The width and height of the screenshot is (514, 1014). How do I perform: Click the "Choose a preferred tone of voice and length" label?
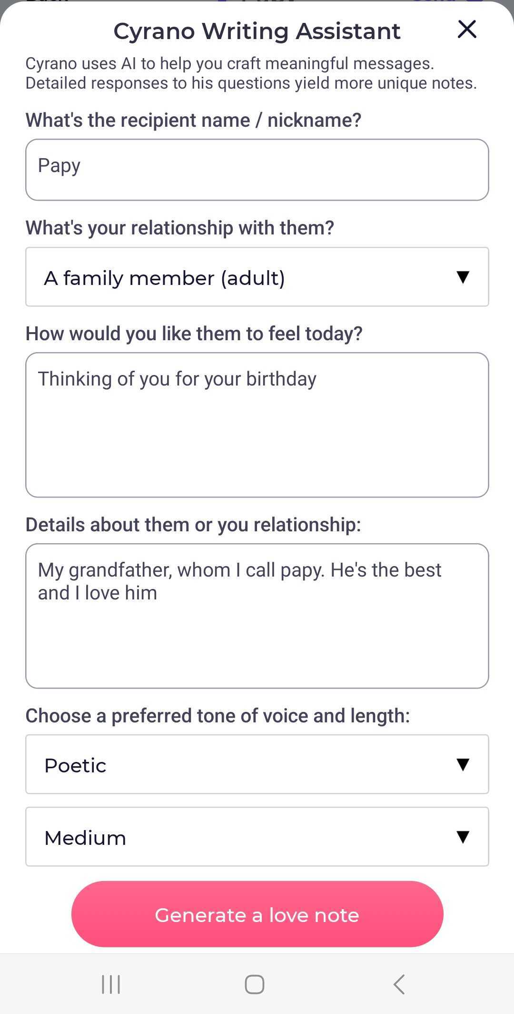[x=217, y=716]
